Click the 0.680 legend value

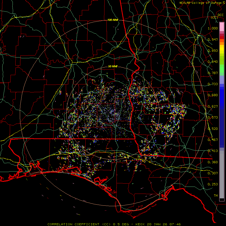point(213,95)
